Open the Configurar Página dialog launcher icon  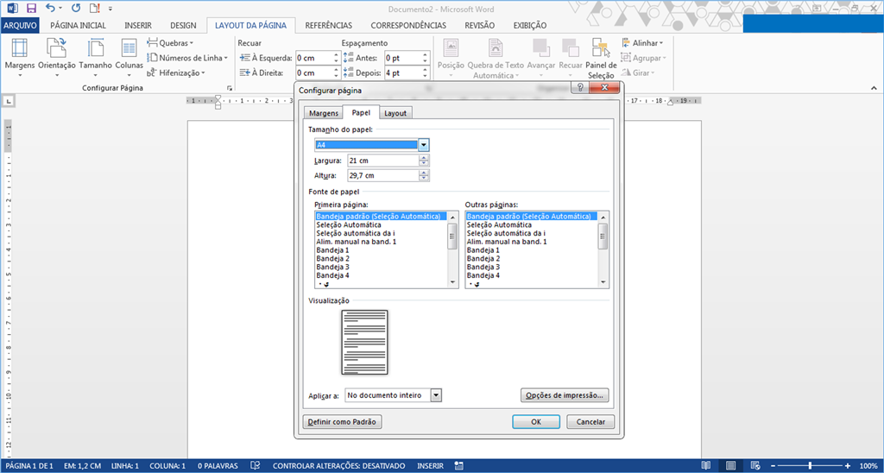pos(230,89)
